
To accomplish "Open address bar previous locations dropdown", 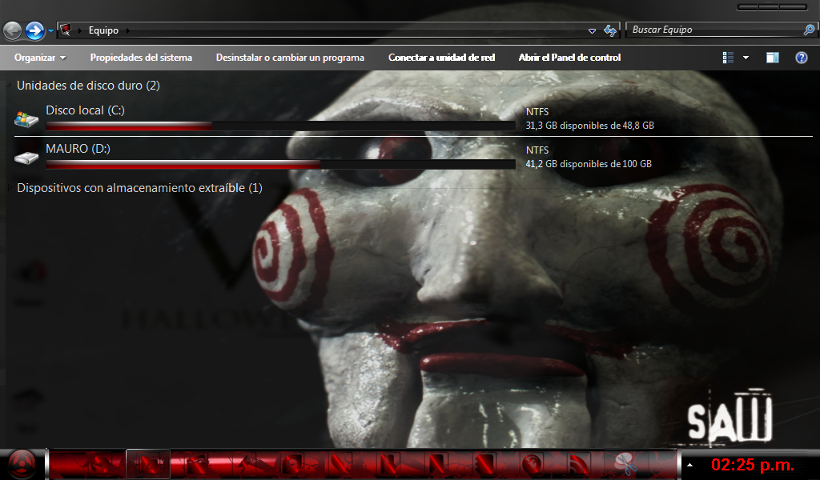I will (x=592, y=31).
